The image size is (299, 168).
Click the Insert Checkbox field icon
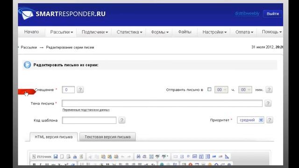click(x=182, y=157)
